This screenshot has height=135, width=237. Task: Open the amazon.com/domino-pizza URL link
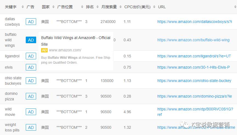pyautogui.click(x=195, y=96)
